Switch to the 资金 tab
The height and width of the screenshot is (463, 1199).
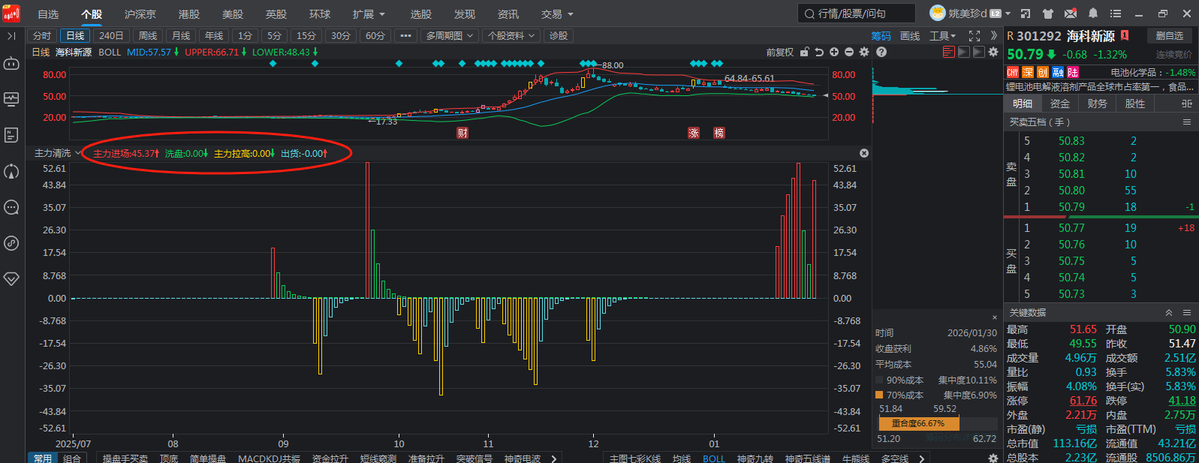click(1060, 104)
